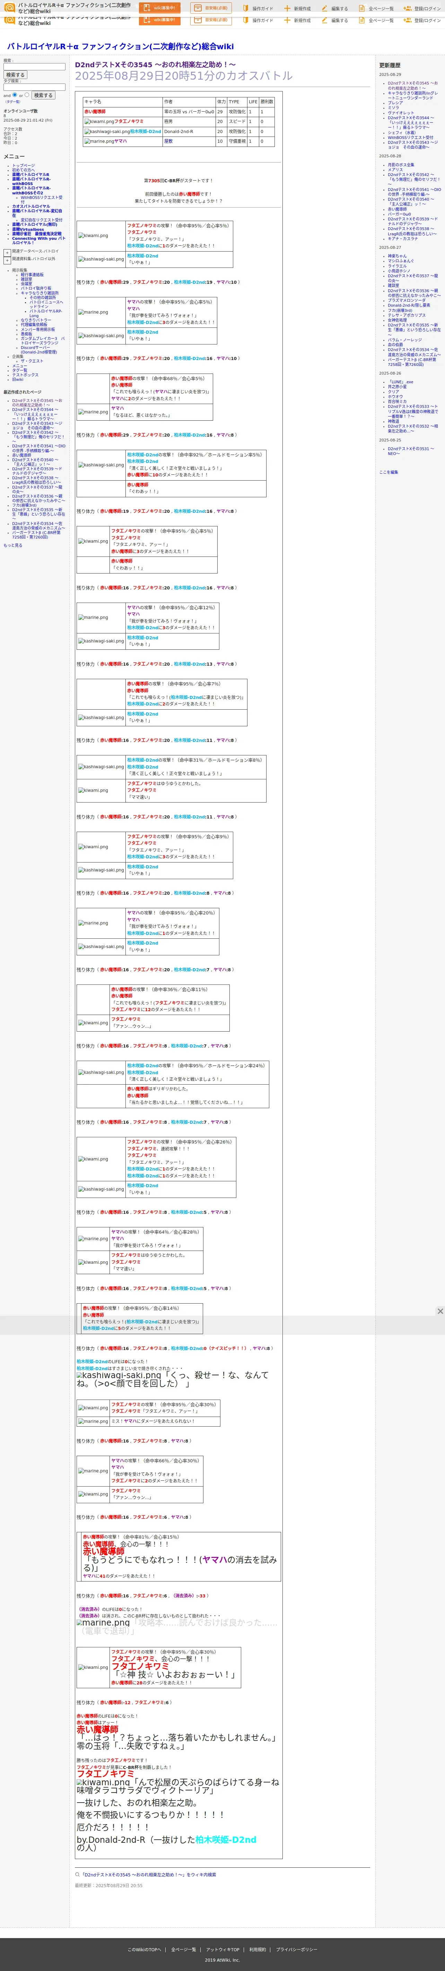445x1971 pixels.
Task: Open 屋敷 author link in table
Action: click(168, 141)
